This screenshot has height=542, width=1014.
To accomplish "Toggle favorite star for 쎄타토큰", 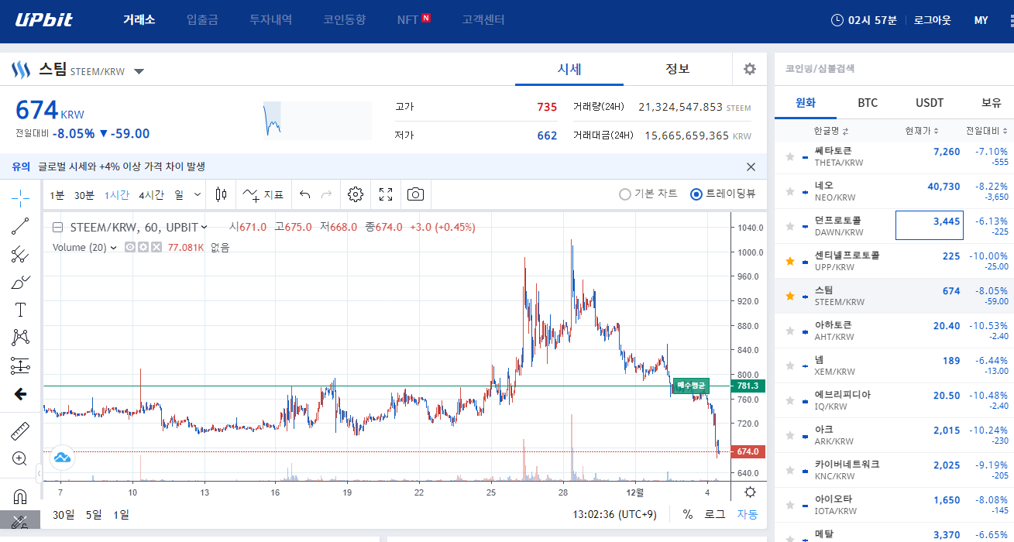I will [x=790, y=156].
